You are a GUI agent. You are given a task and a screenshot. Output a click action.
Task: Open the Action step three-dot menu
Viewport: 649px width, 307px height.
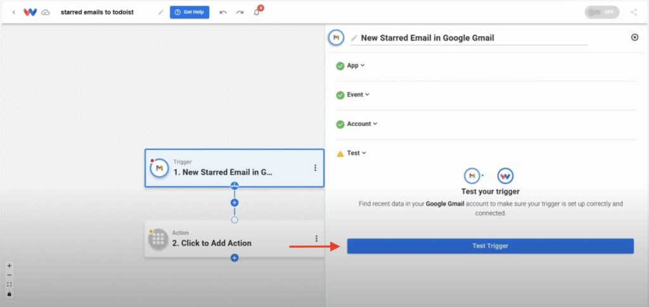(317, 239)
